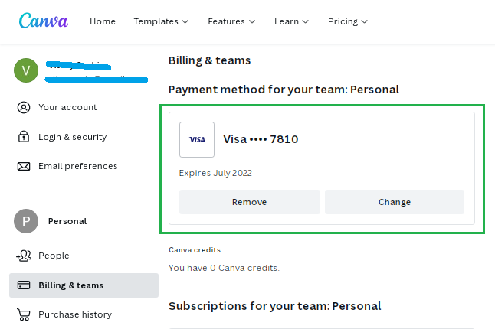Viewport: 495px width, 329px height.
Task: Open Your account settings
Action: click(67, 107)
